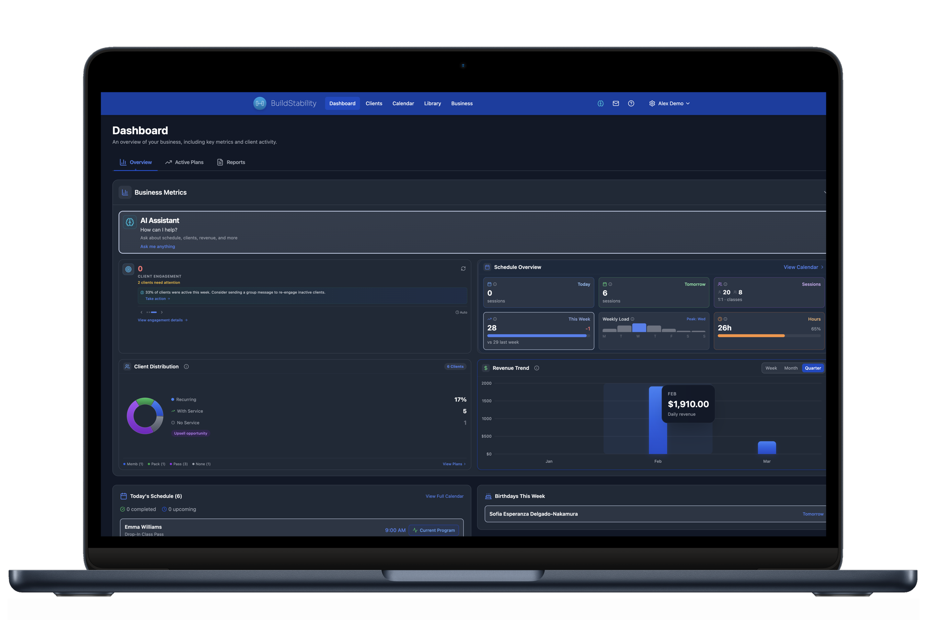Screen dimensions: 927x620
Task: Click the Ask me anything link
Action: tap(158, 246)
